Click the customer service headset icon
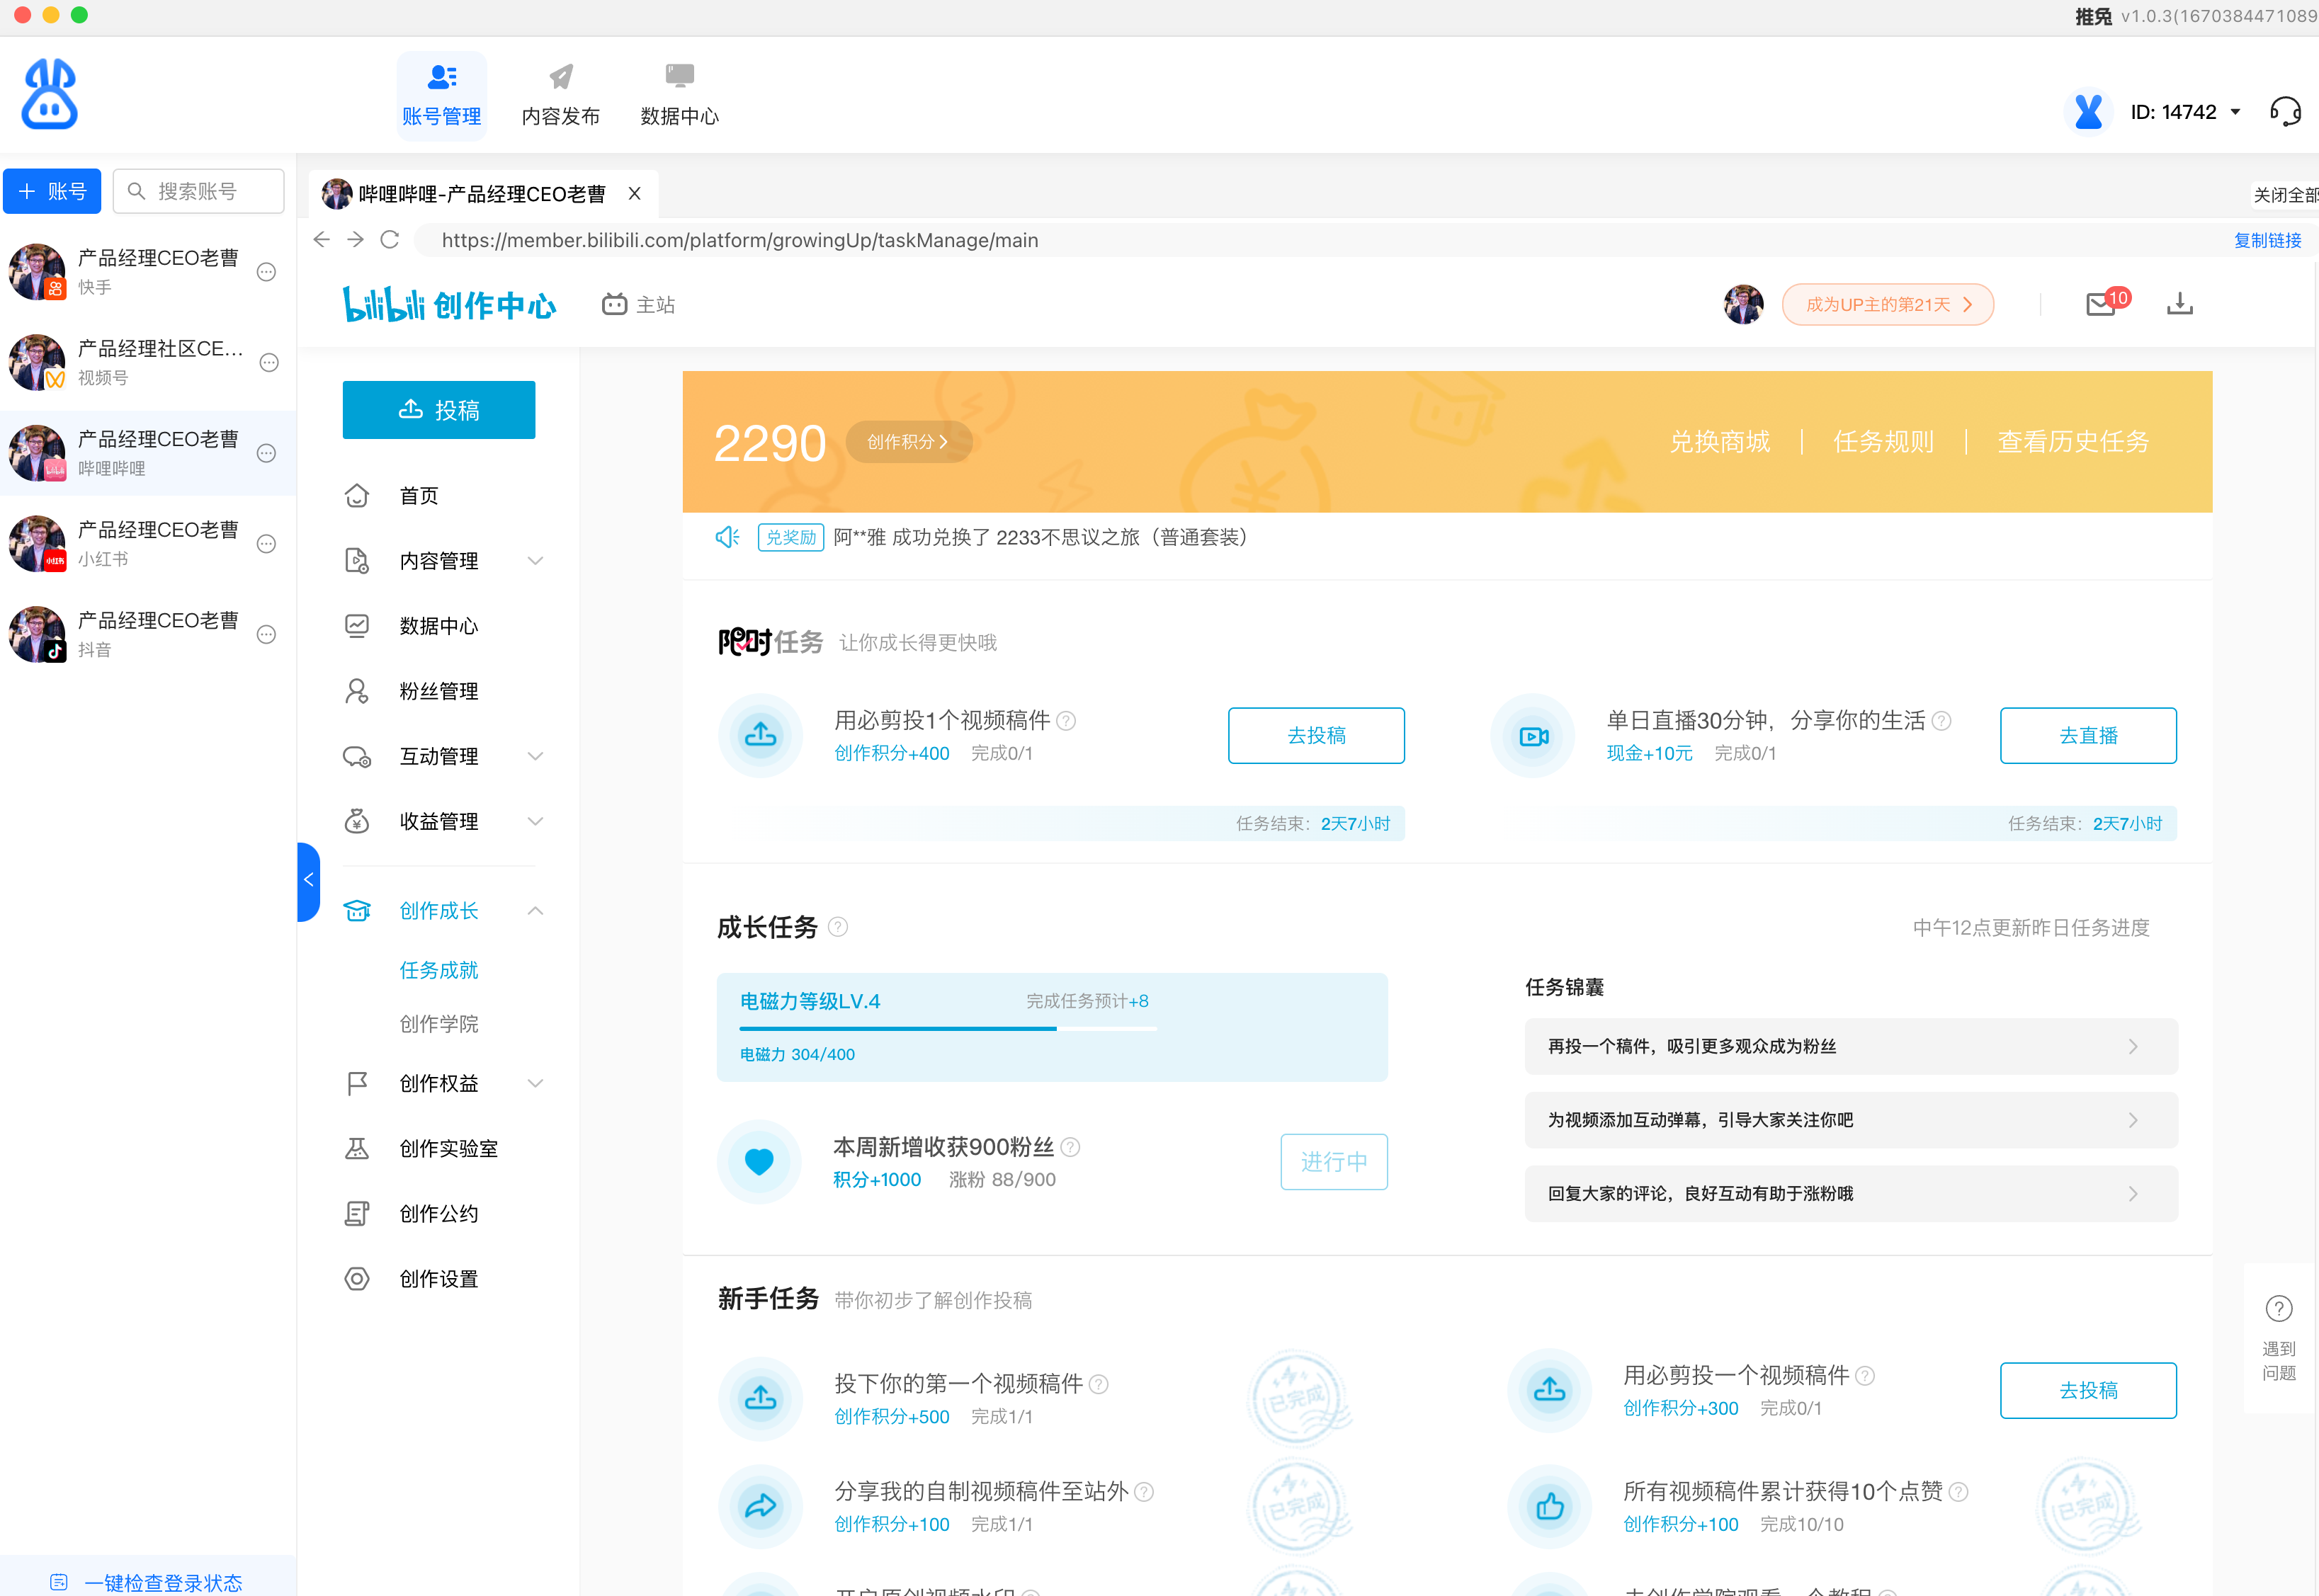The height and width of the screenshot is (1596, 2319). tap(2285, 112)
